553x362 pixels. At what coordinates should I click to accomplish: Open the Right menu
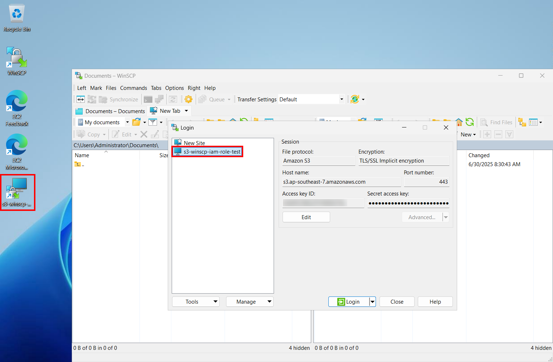(194, 88)
